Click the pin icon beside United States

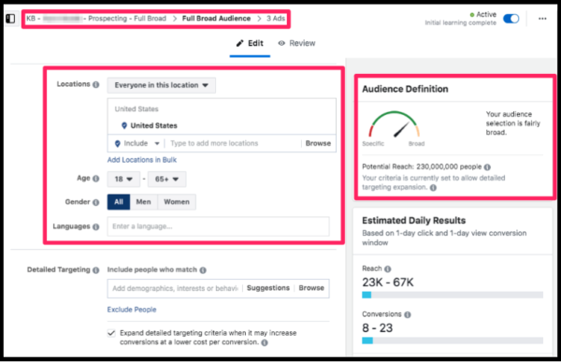[124, 125]
